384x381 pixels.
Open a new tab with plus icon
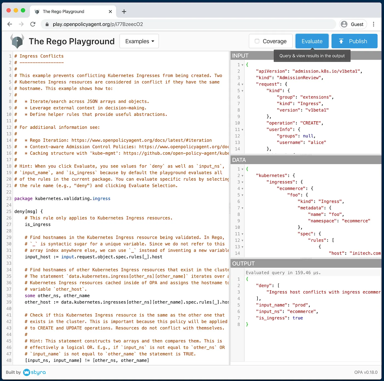124,12
